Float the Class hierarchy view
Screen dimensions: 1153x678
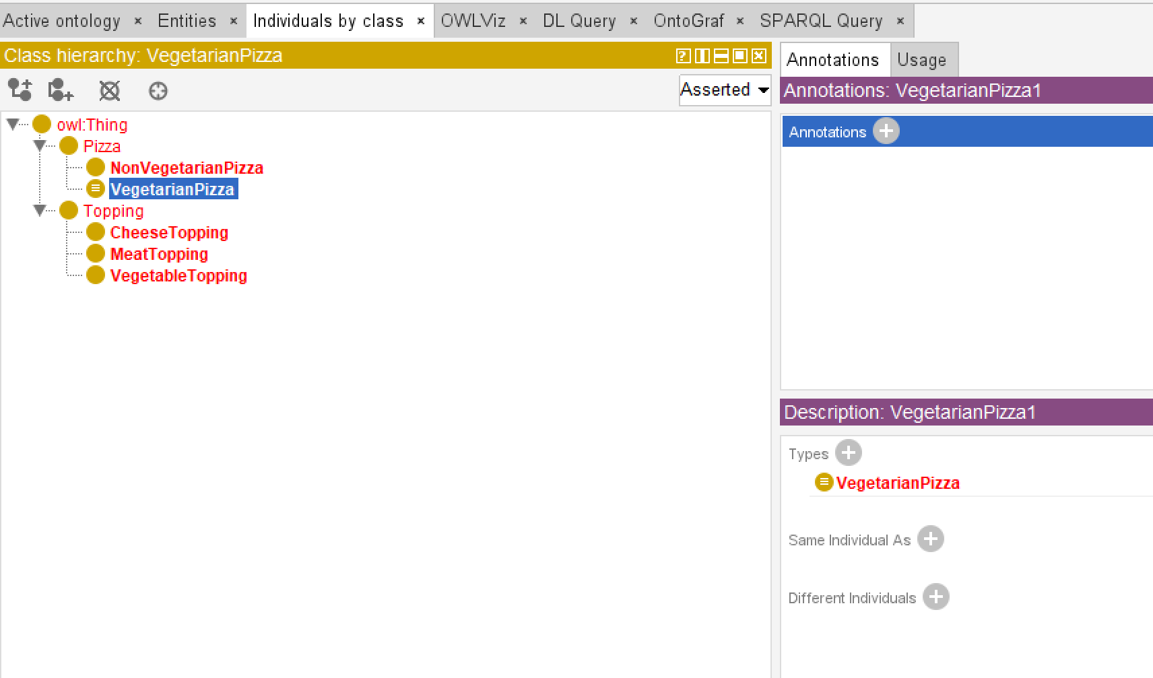(x=739, y=56)
